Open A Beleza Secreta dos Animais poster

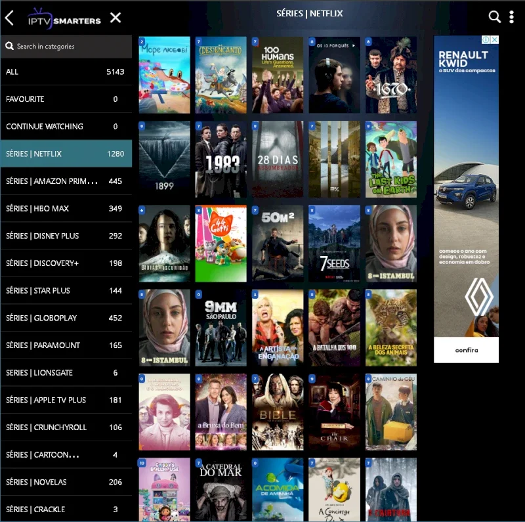tap(391, 328)
